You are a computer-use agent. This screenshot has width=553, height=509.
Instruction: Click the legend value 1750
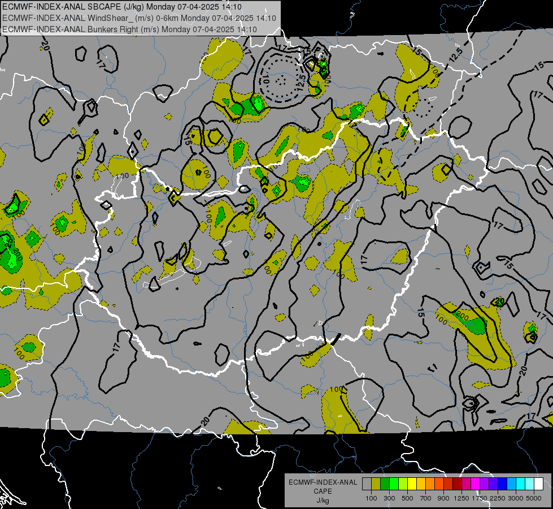(x=480, y=498)
